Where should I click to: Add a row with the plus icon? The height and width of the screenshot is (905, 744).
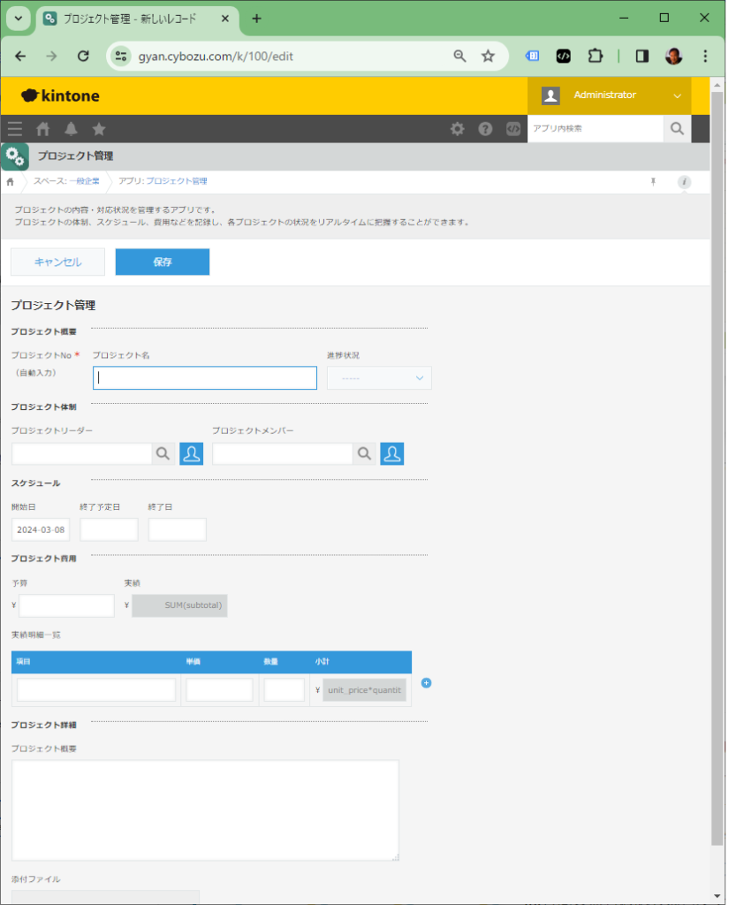(x=426, y=683)
